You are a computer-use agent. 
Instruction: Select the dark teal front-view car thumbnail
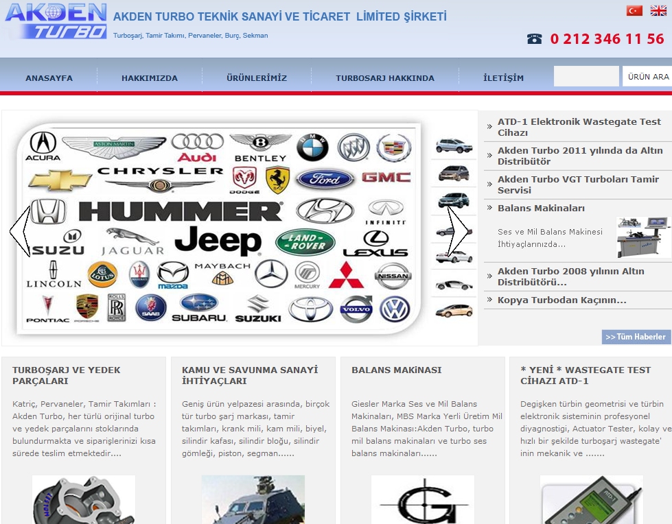[x=454, y=200]
